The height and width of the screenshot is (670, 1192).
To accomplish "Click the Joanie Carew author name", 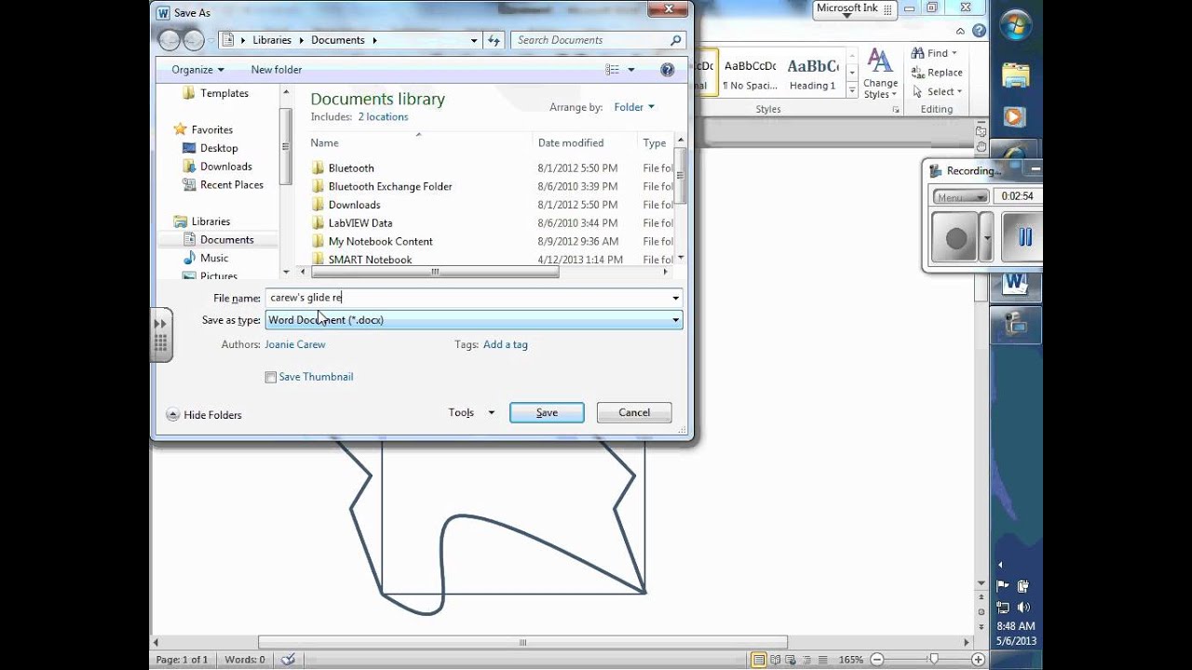I will (295, 344).
